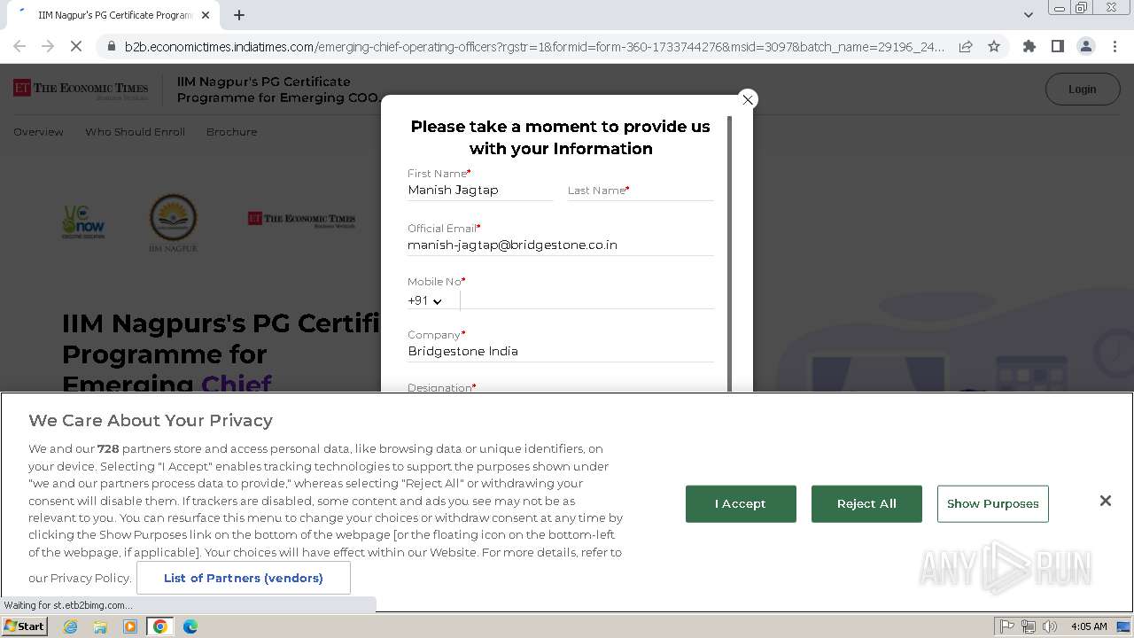Click the address bar URL
Screen dimensions: 1134x638
(534, 46)
